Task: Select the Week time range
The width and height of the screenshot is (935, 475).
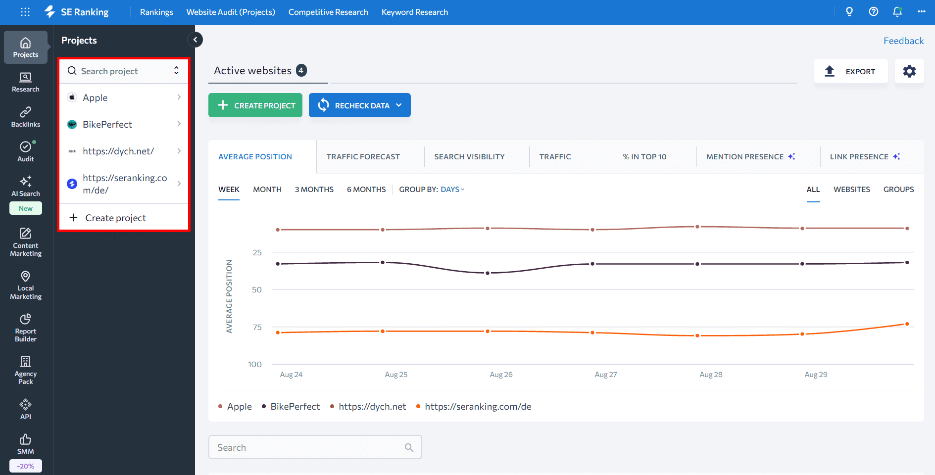Action: click(229, 190)
